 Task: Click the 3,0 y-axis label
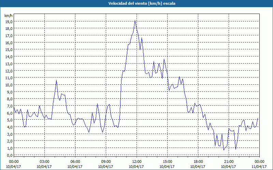coord(10,134)
